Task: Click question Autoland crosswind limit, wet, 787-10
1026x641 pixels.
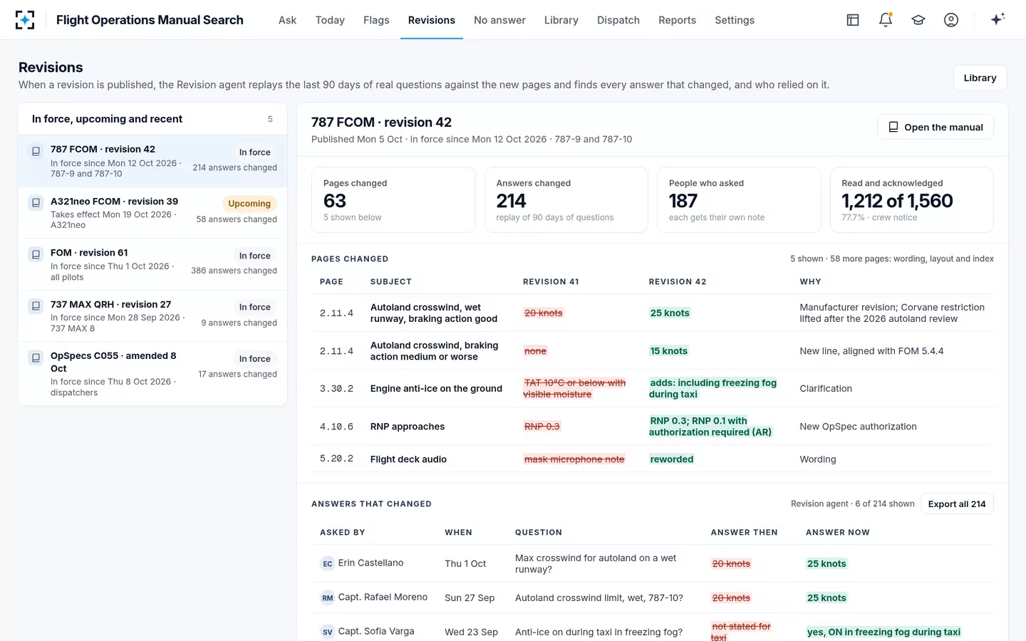Action: coord(599,598)
